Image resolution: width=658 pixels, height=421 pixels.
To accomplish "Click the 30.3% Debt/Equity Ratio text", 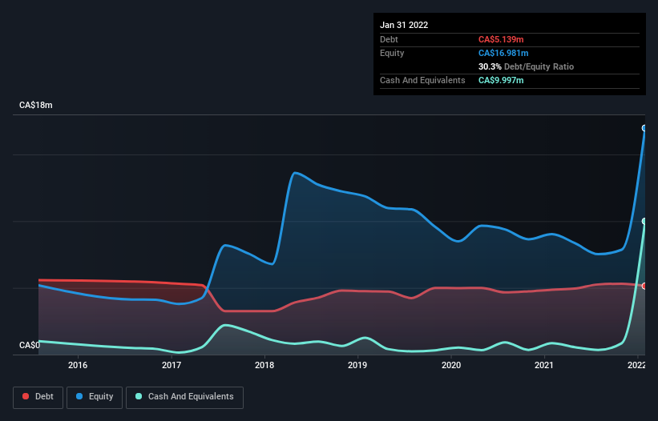I will [527, 66].
